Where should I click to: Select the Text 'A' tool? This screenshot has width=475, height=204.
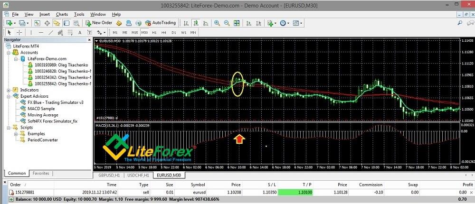pos(80,32)
